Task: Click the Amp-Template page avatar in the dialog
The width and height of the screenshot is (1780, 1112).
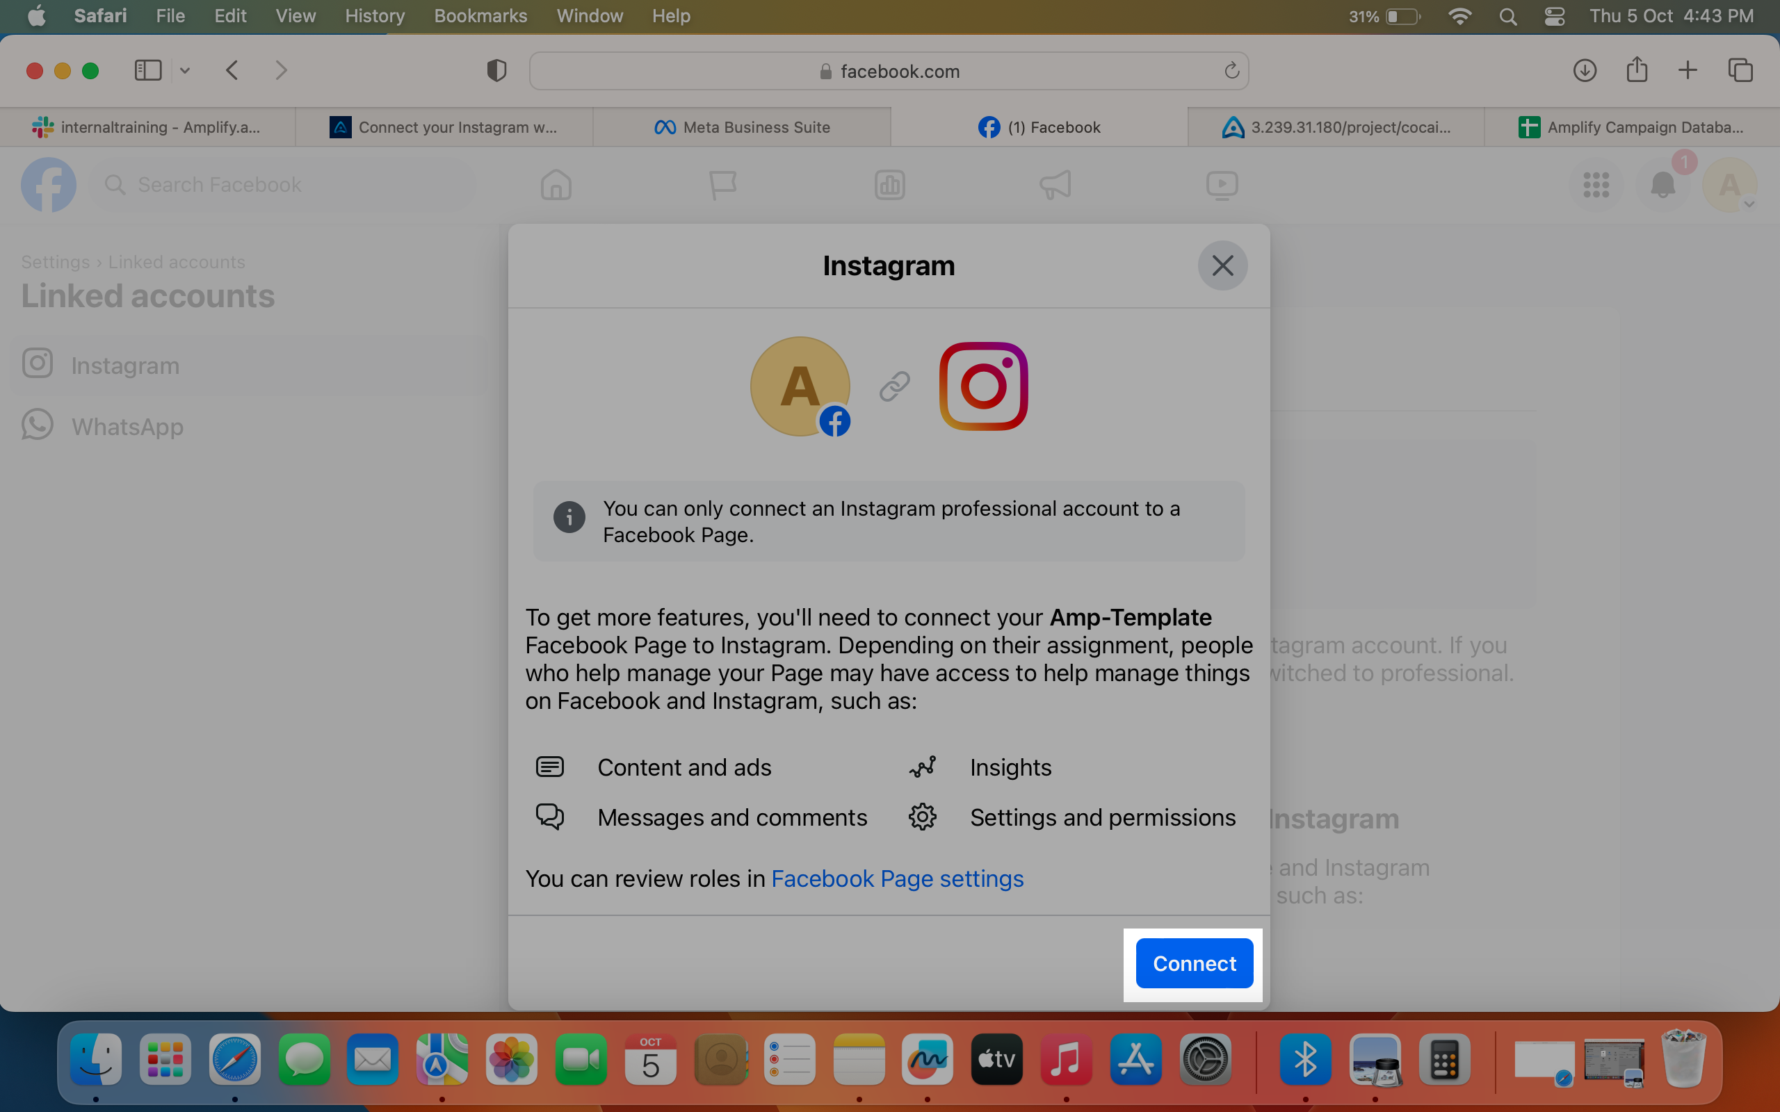Action: [x=800, y=386]
